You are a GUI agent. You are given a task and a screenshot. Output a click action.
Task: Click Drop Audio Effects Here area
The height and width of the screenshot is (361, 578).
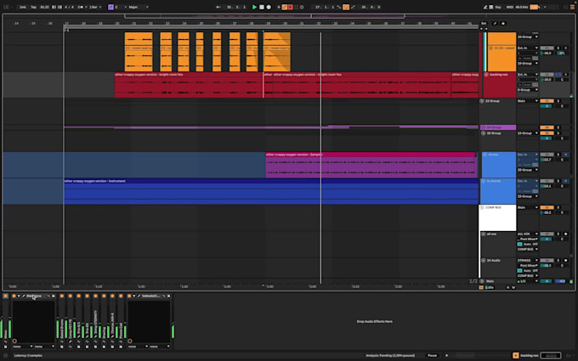pos(374,322)
